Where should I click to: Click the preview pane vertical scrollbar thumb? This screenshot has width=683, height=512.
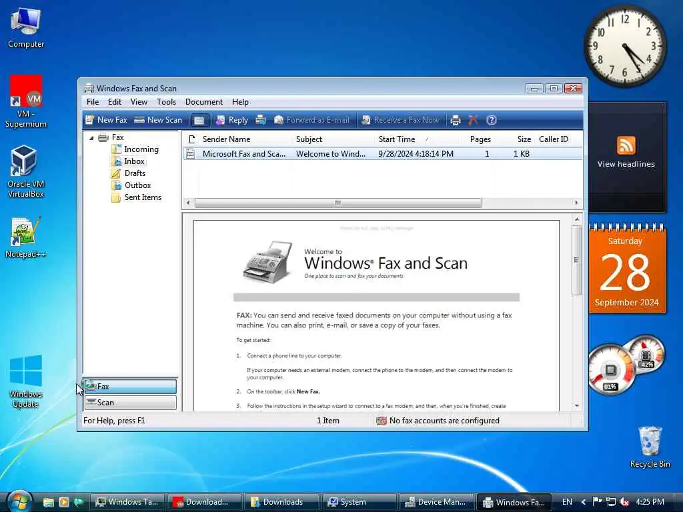coord(577,261)
